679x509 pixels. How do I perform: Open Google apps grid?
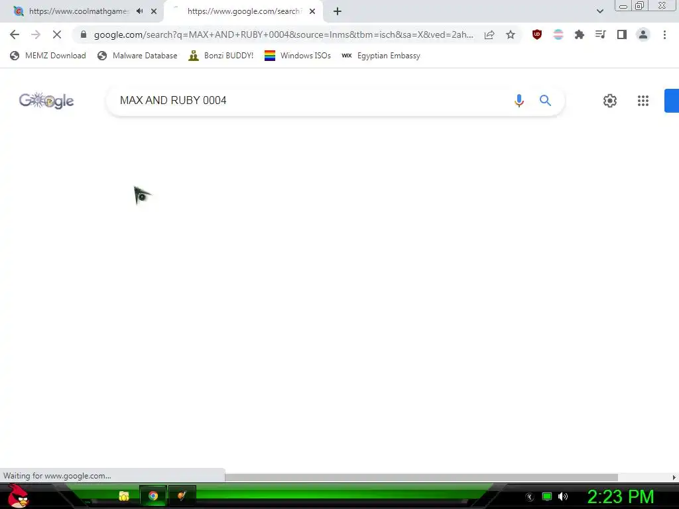pos(643,101)
